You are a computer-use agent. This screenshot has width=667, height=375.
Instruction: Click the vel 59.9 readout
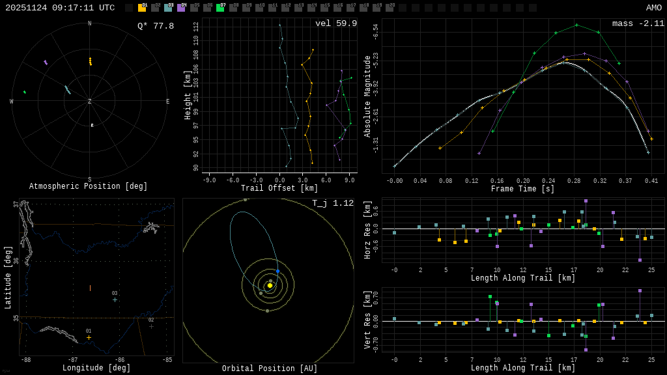[335, 23]
